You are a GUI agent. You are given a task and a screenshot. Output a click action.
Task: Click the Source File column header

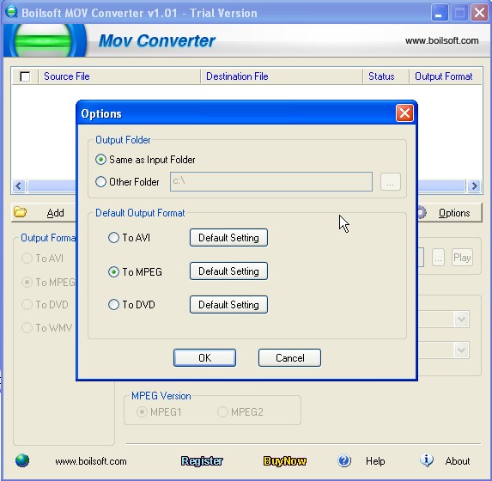[x=119, y=76]
